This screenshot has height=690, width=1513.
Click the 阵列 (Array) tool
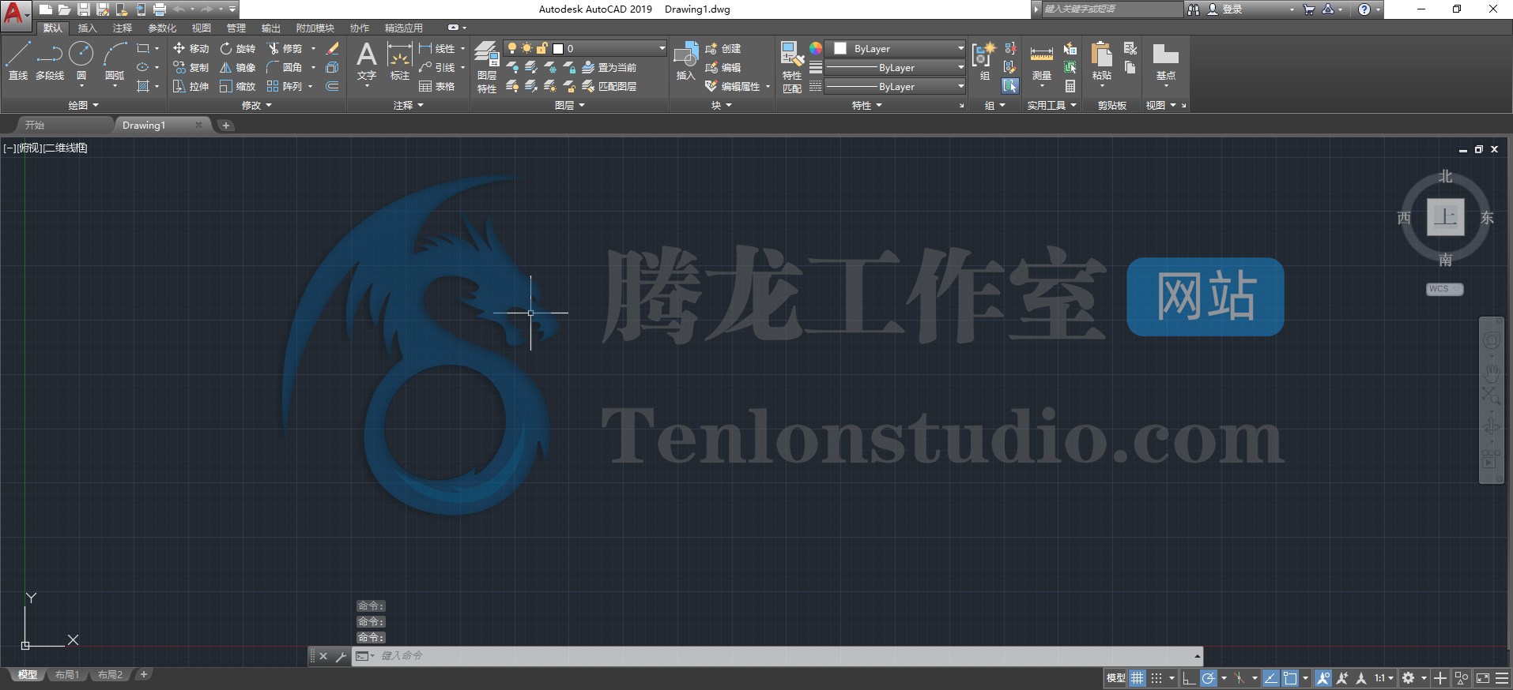point(285,86)
